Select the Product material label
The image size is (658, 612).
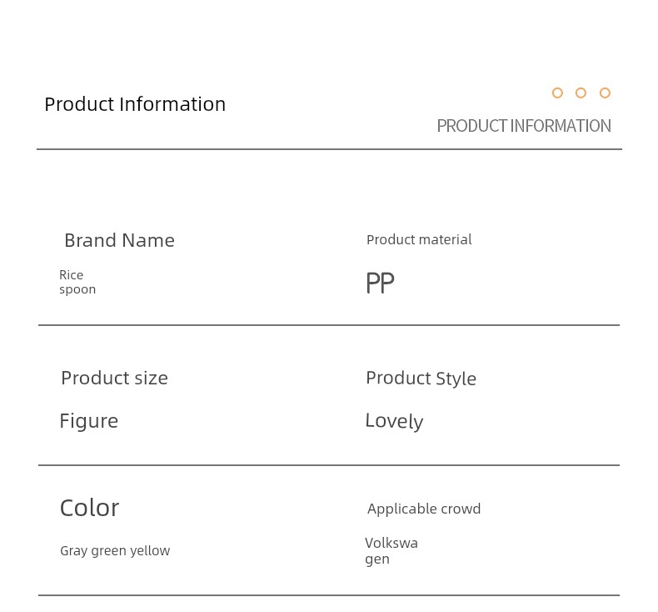pyautogui.click(x=419, y=240)
